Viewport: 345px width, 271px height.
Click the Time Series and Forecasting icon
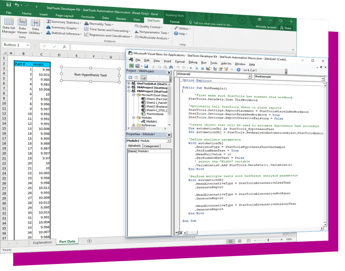click(x=108, y=30)
